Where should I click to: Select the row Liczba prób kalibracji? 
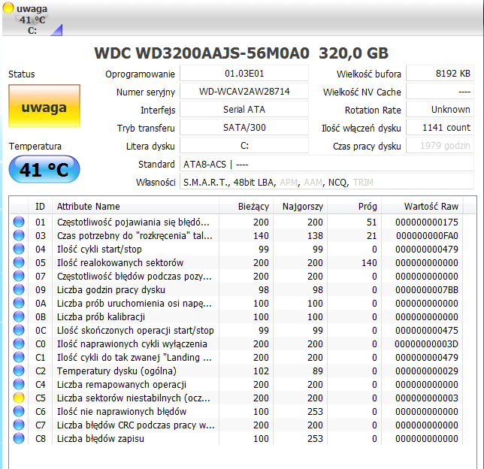tap(237, 316)
